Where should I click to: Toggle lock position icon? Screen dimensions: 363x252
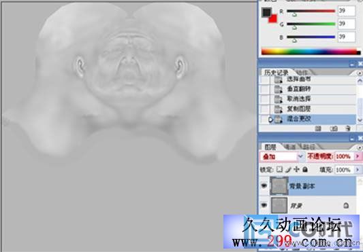pos(296,170)
